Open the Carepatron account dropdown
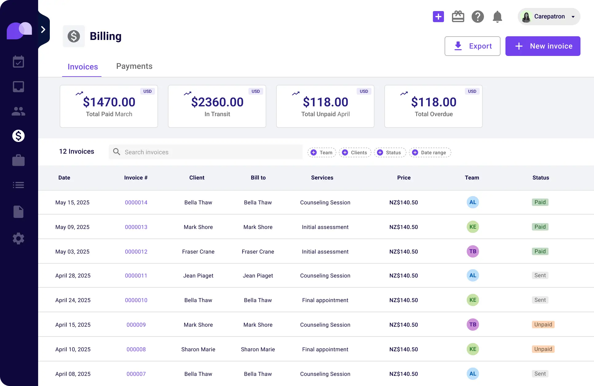Image resolution: width=594 pixels, height=386 pixels. coord(549,17)
